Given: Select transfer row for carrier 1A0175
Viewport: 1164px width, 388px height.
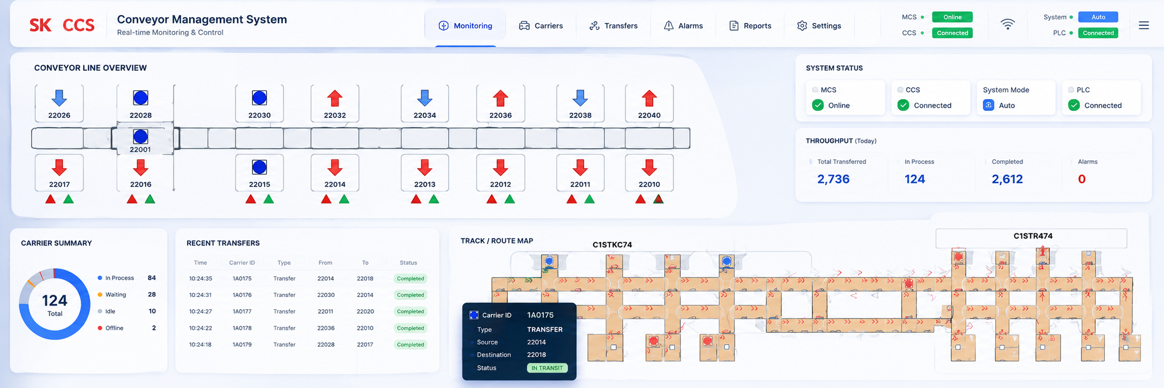Looking at the screenshot, I should point(307,279).
